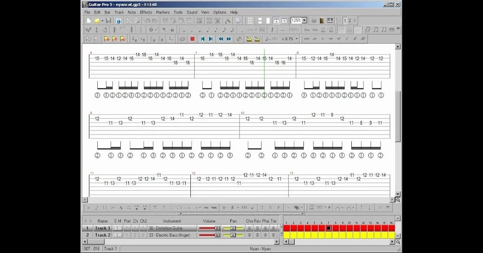
Task: Select the mezzo-forte mf dynamic icon
Action: (x=339, y=39)
